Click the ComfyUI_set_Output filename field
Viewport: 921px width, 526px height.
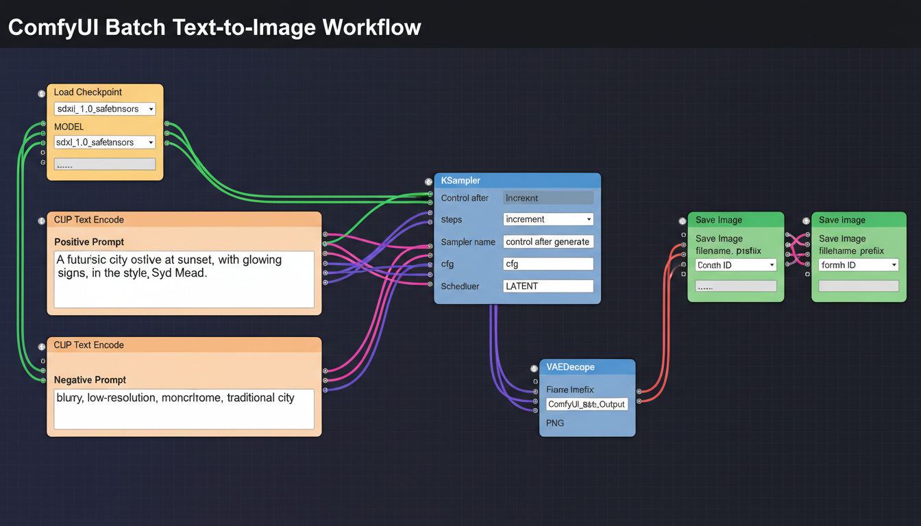(587, 403)
